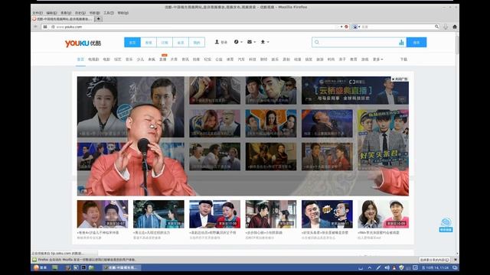Open Firefox downloads arrow icon

[x=446, y=27]
